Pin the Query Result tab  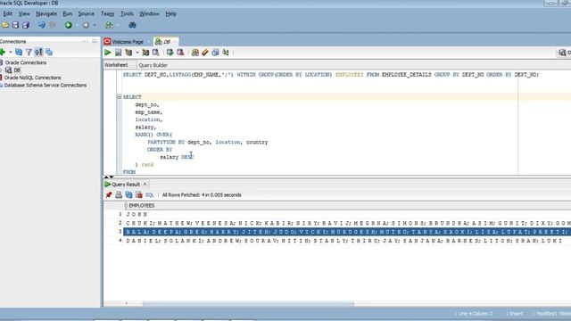109,195
